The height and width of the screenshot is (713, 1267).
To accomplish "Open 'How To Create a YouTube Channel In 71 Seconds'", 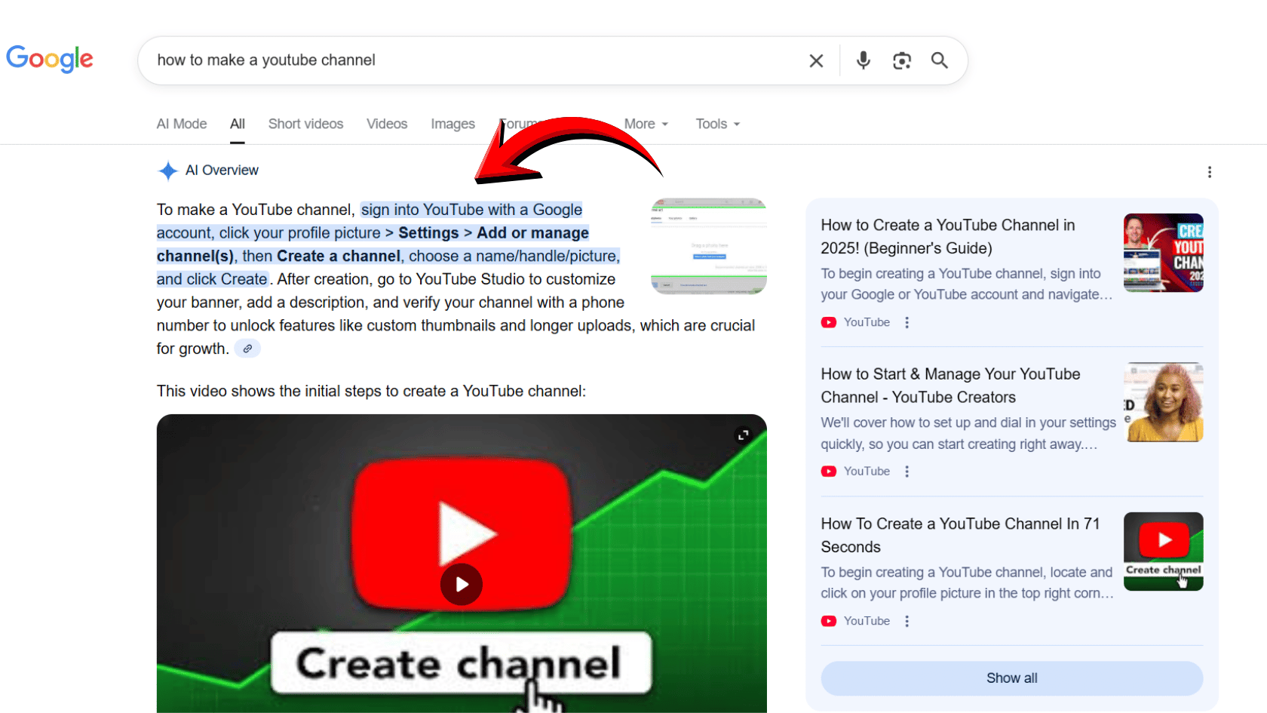I will [960, 535].
